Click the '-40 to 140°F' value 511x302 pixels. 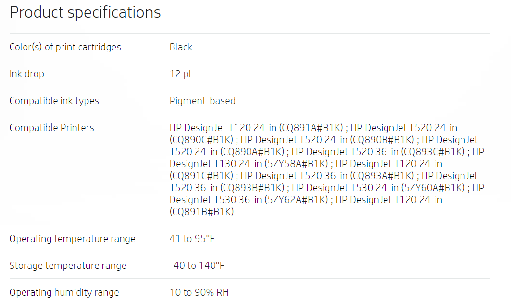pos(197,266)
